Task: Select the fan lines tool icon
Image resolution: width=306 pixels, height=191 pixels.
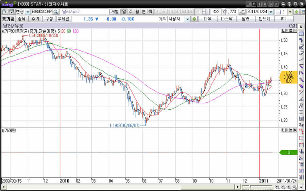Action: [x=301, y=158]
